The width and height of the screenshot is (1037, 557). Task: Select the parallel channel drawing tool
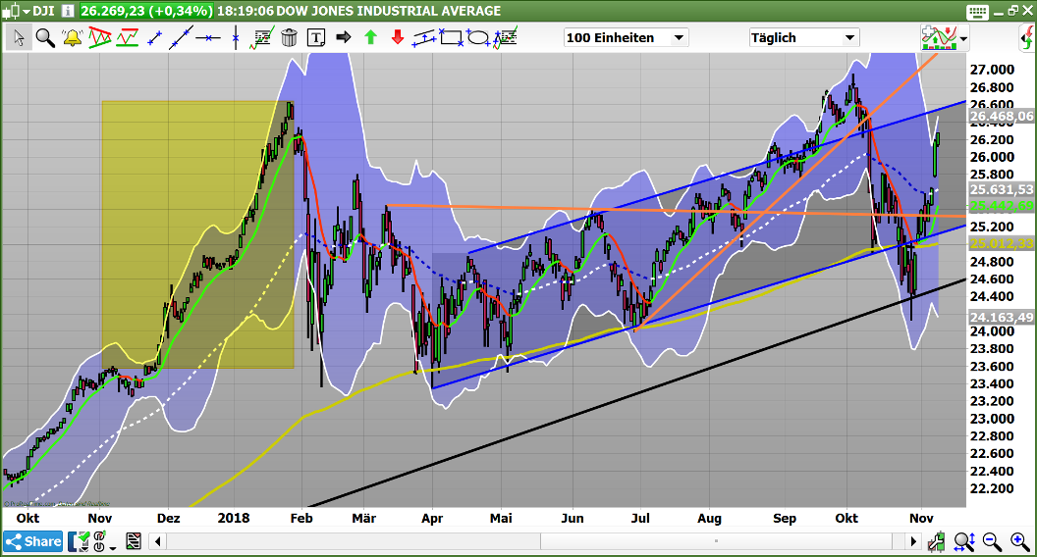[424, 37]
